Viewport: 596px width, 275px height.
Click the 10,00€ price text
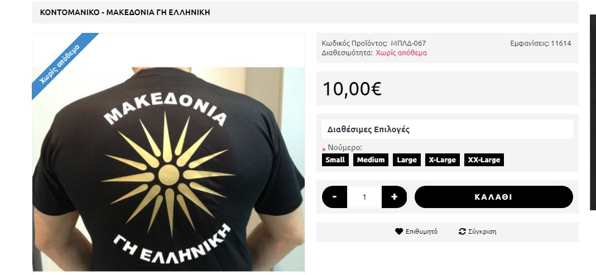coord(352,89)
